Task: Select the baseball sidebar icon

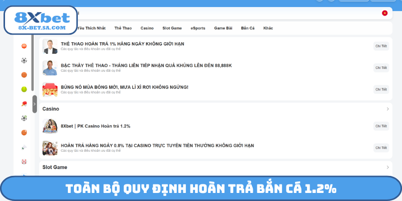Action: (x=24, y=161)
